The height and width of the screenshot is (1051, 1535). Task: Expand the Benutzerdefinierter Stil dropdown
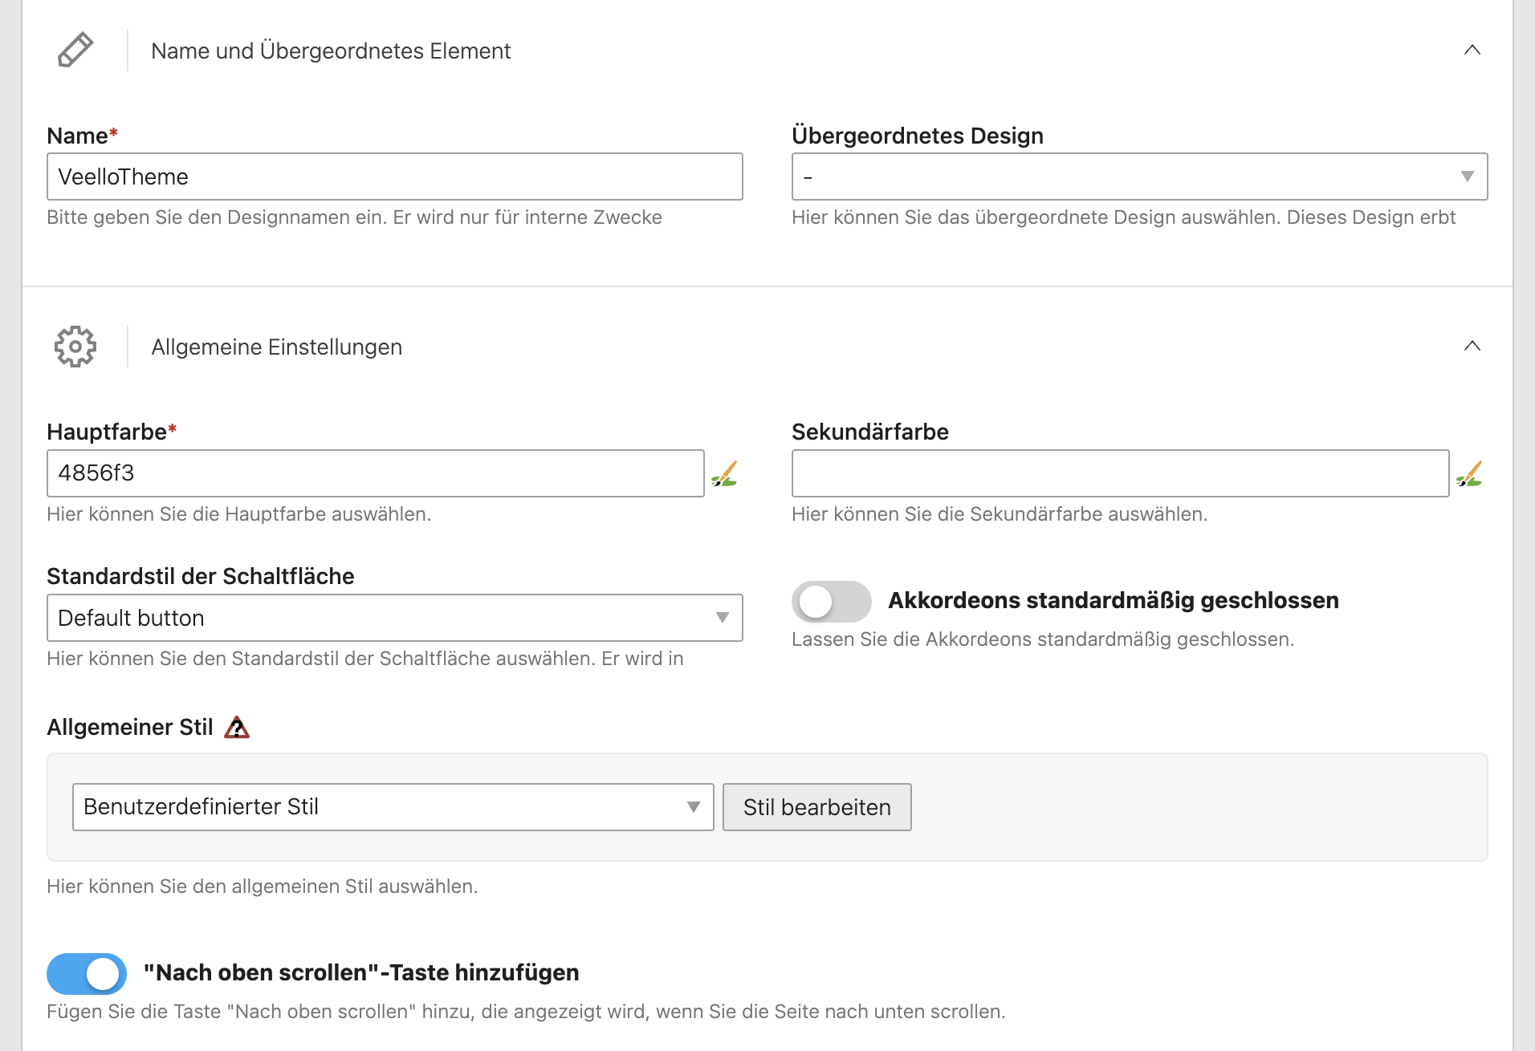393,807
